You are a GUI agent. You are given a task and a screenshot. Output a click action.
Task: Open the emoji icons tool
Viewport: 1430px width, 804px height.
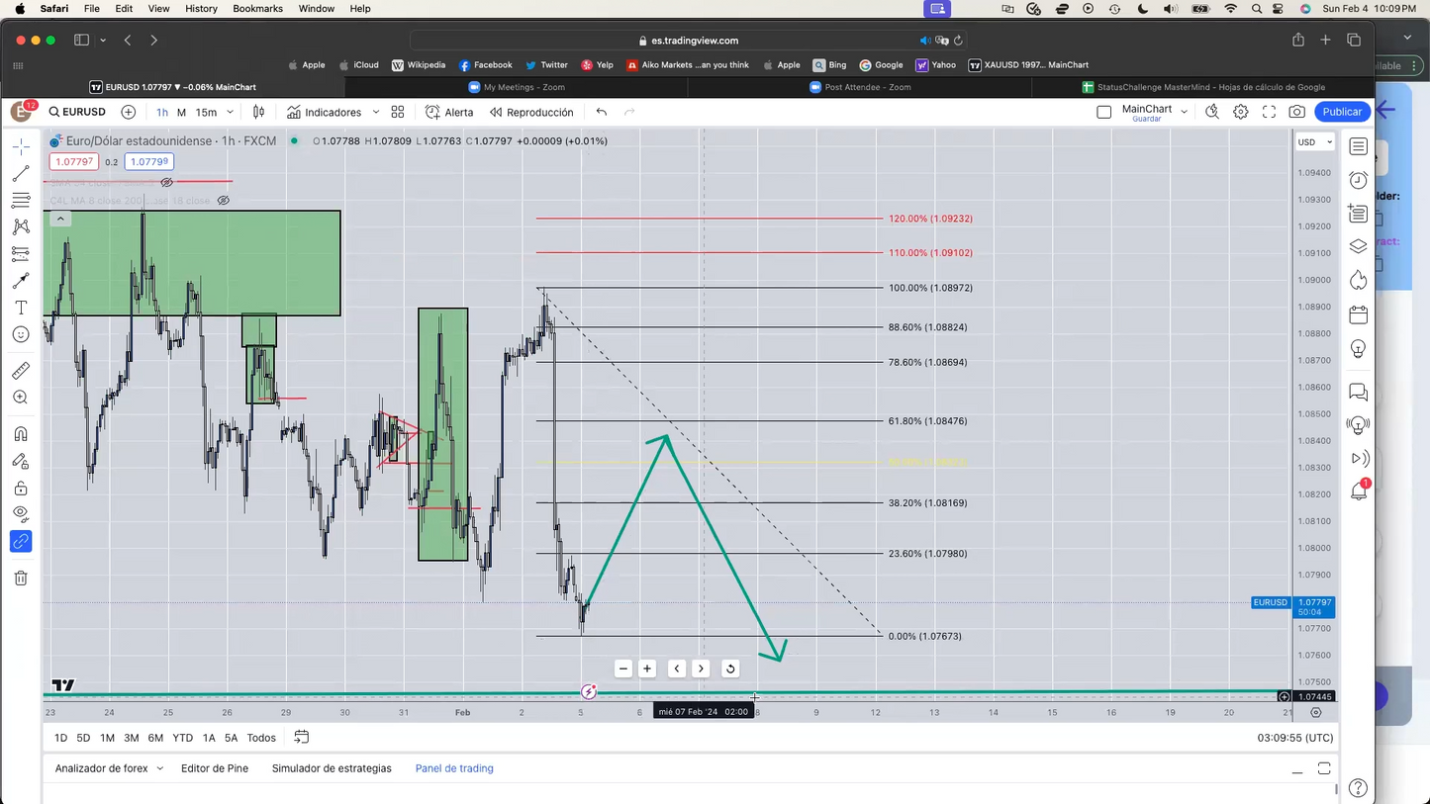pos(21,334)
